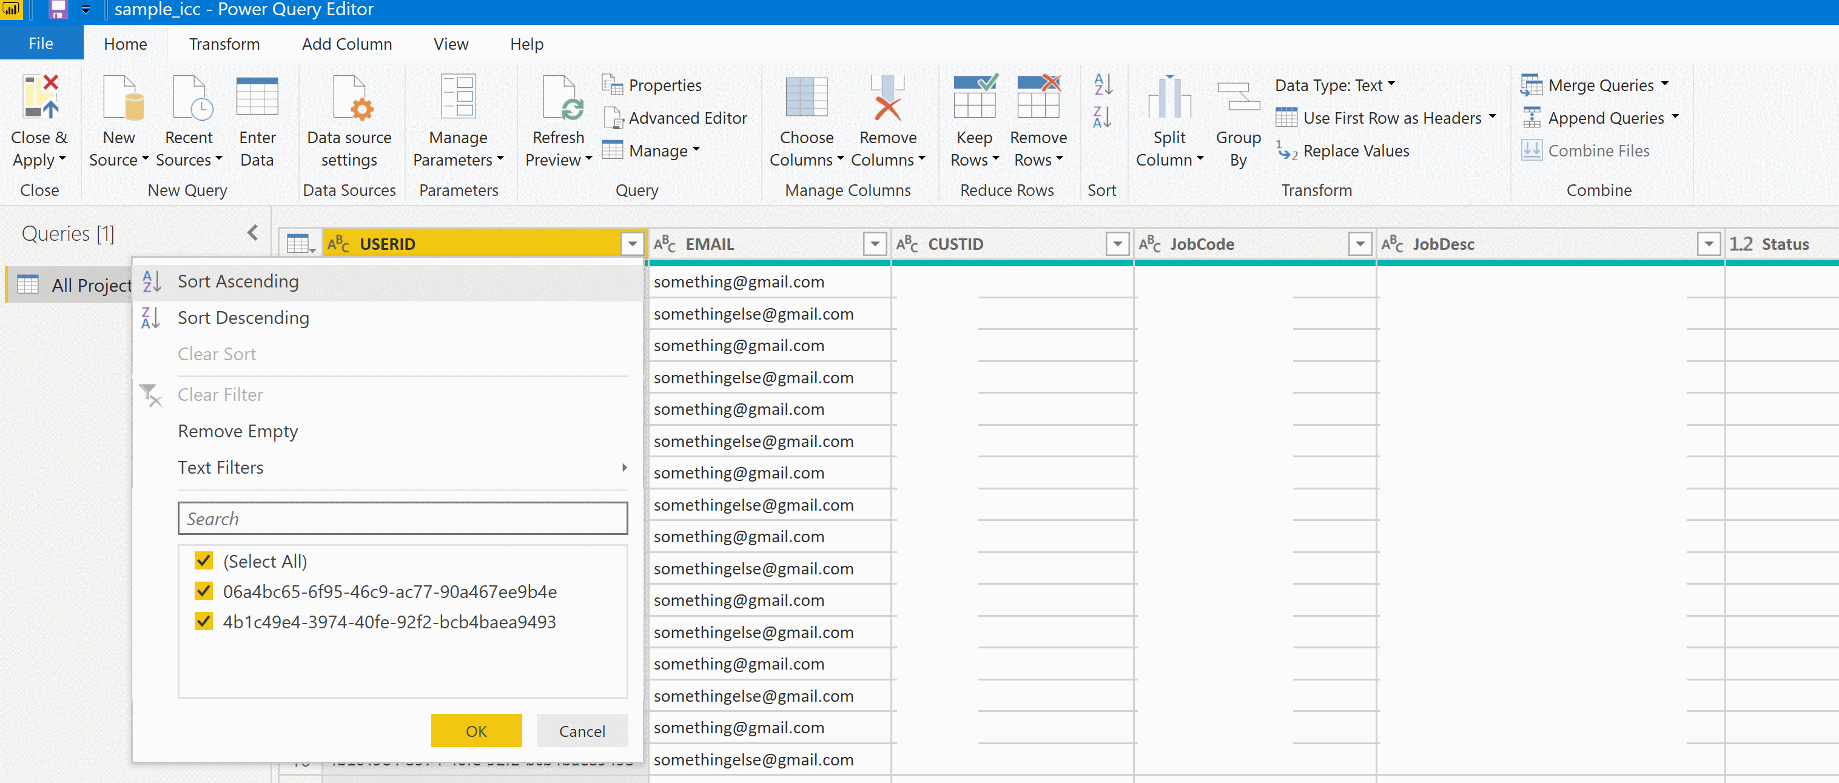Image resolution: width=1839 pixels, height=783 pixels.
Task: Click the Data source settings icon
Action: tap(349, 97)
